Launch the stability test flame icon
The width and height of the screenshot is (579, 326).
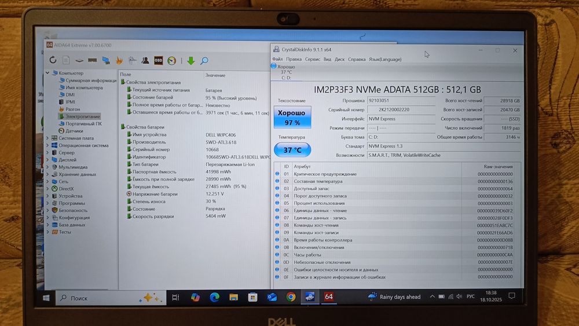(x=119, y=60)
